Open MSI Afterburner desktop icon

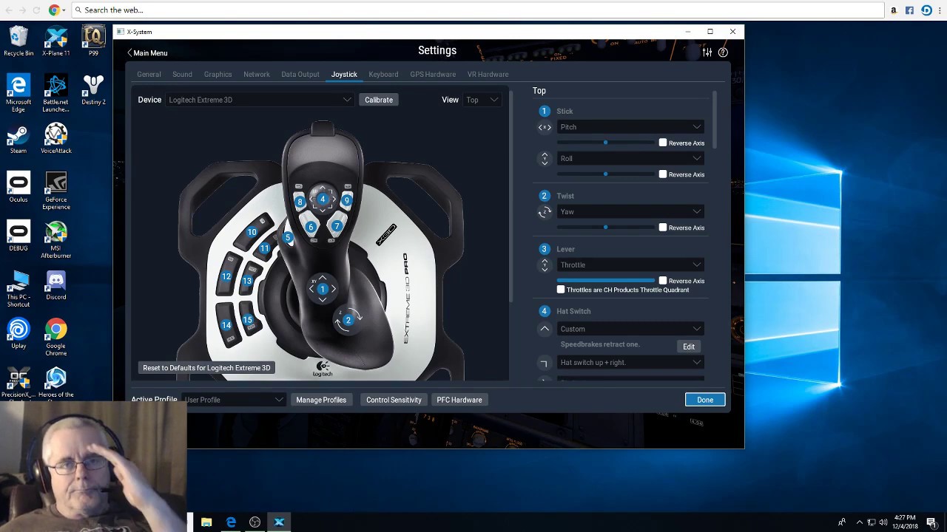click(56, 240)
